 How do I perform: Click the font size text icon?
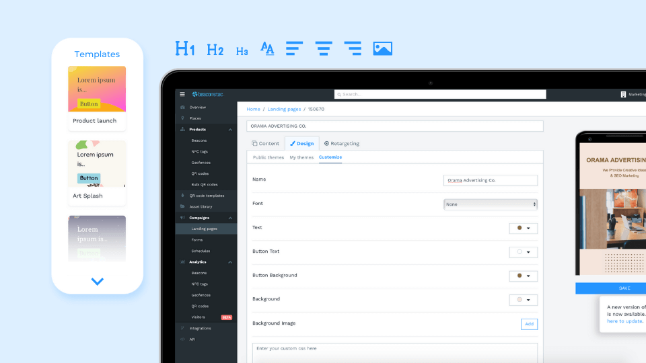[x=267, y=48]
